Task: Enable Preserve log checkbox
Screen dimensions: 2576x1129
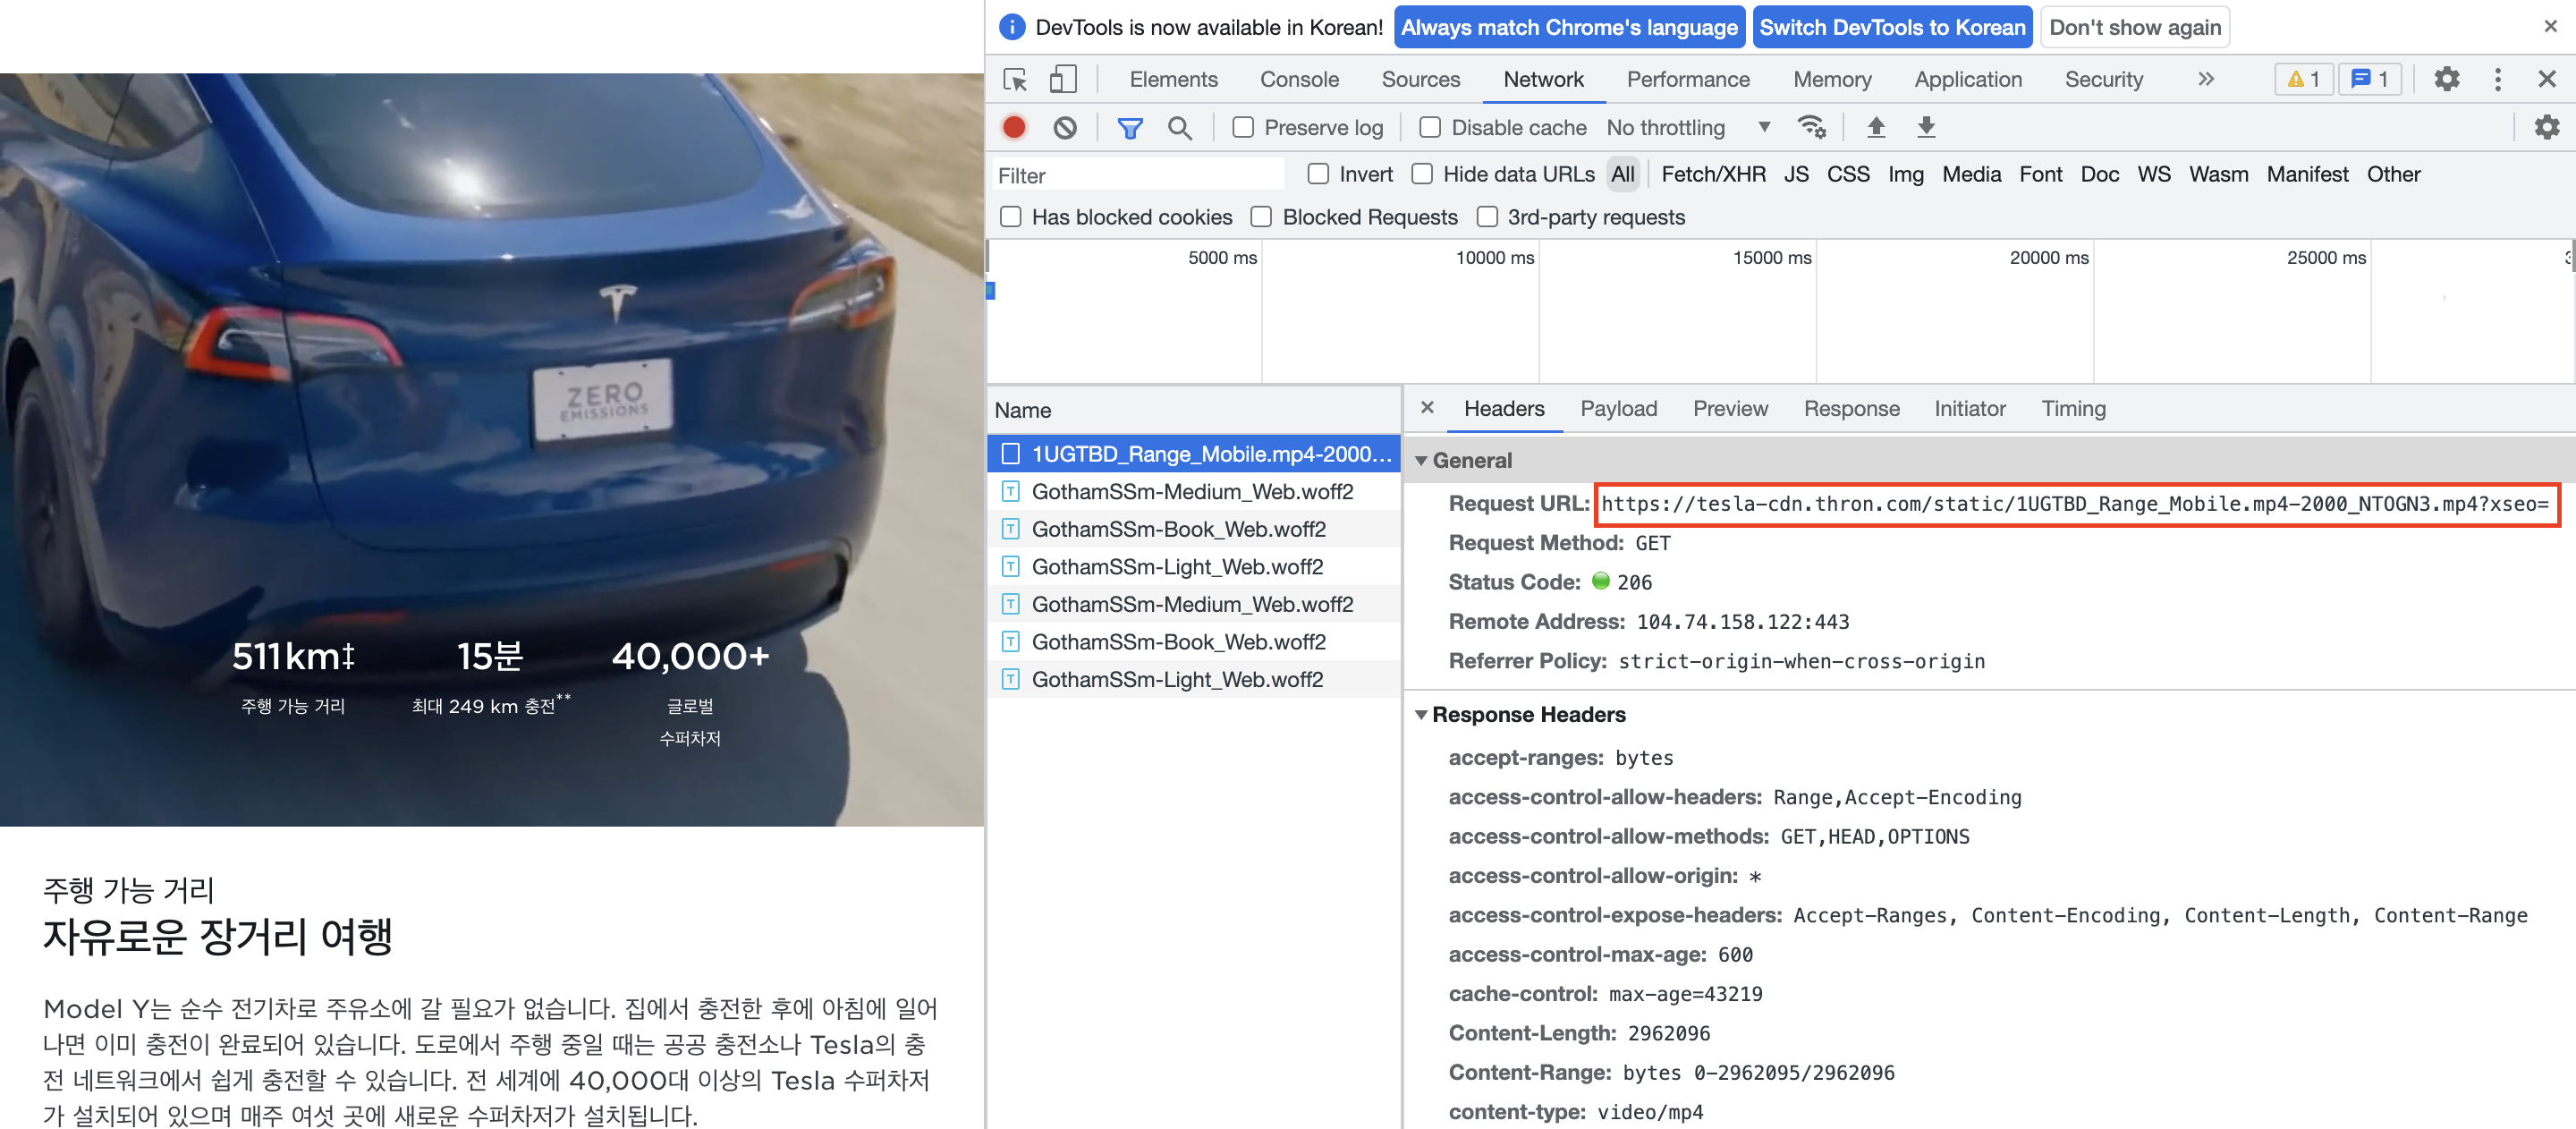Action: [x=1243, y=127]
